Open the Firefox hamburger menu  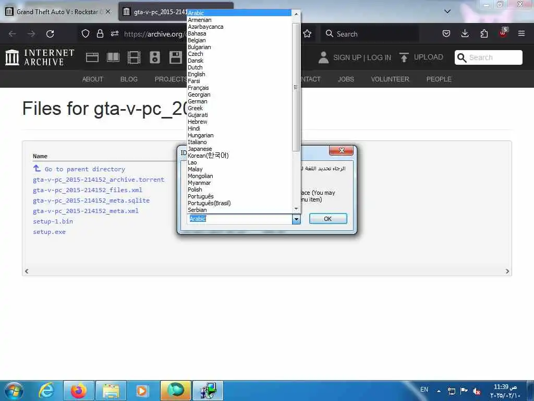coord(521,33)
